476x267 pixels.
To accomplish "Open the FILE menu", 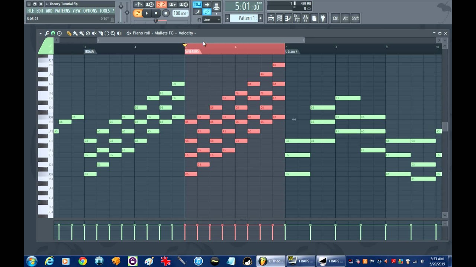I will pyautogui.click(x=30, y=11).
